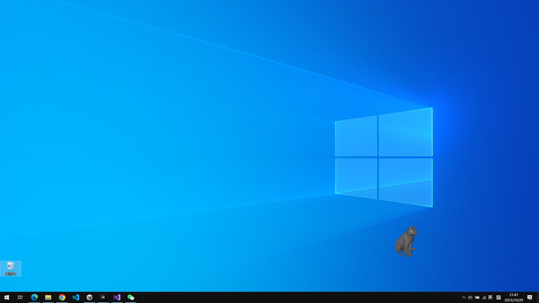
Task: Open Visual Studio Code from the taskbar
Action: coord(76,297)
